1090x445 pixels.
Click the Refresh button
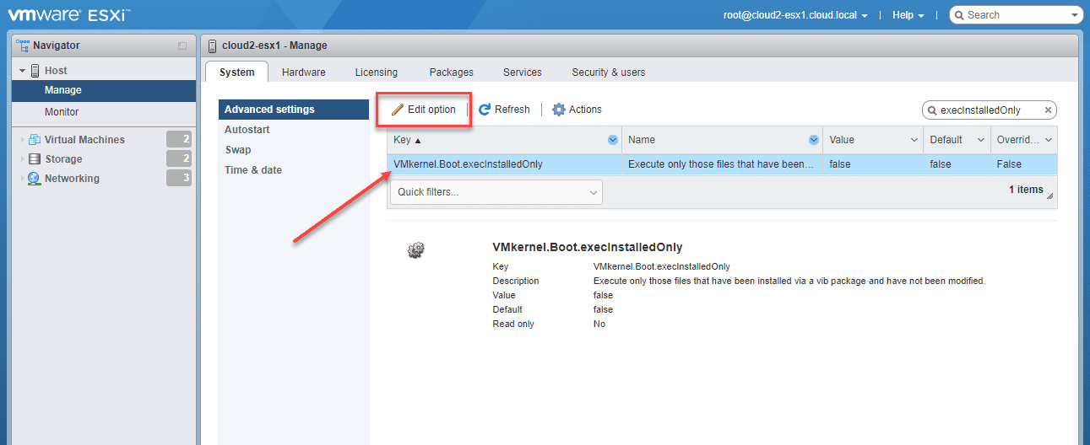505,110
